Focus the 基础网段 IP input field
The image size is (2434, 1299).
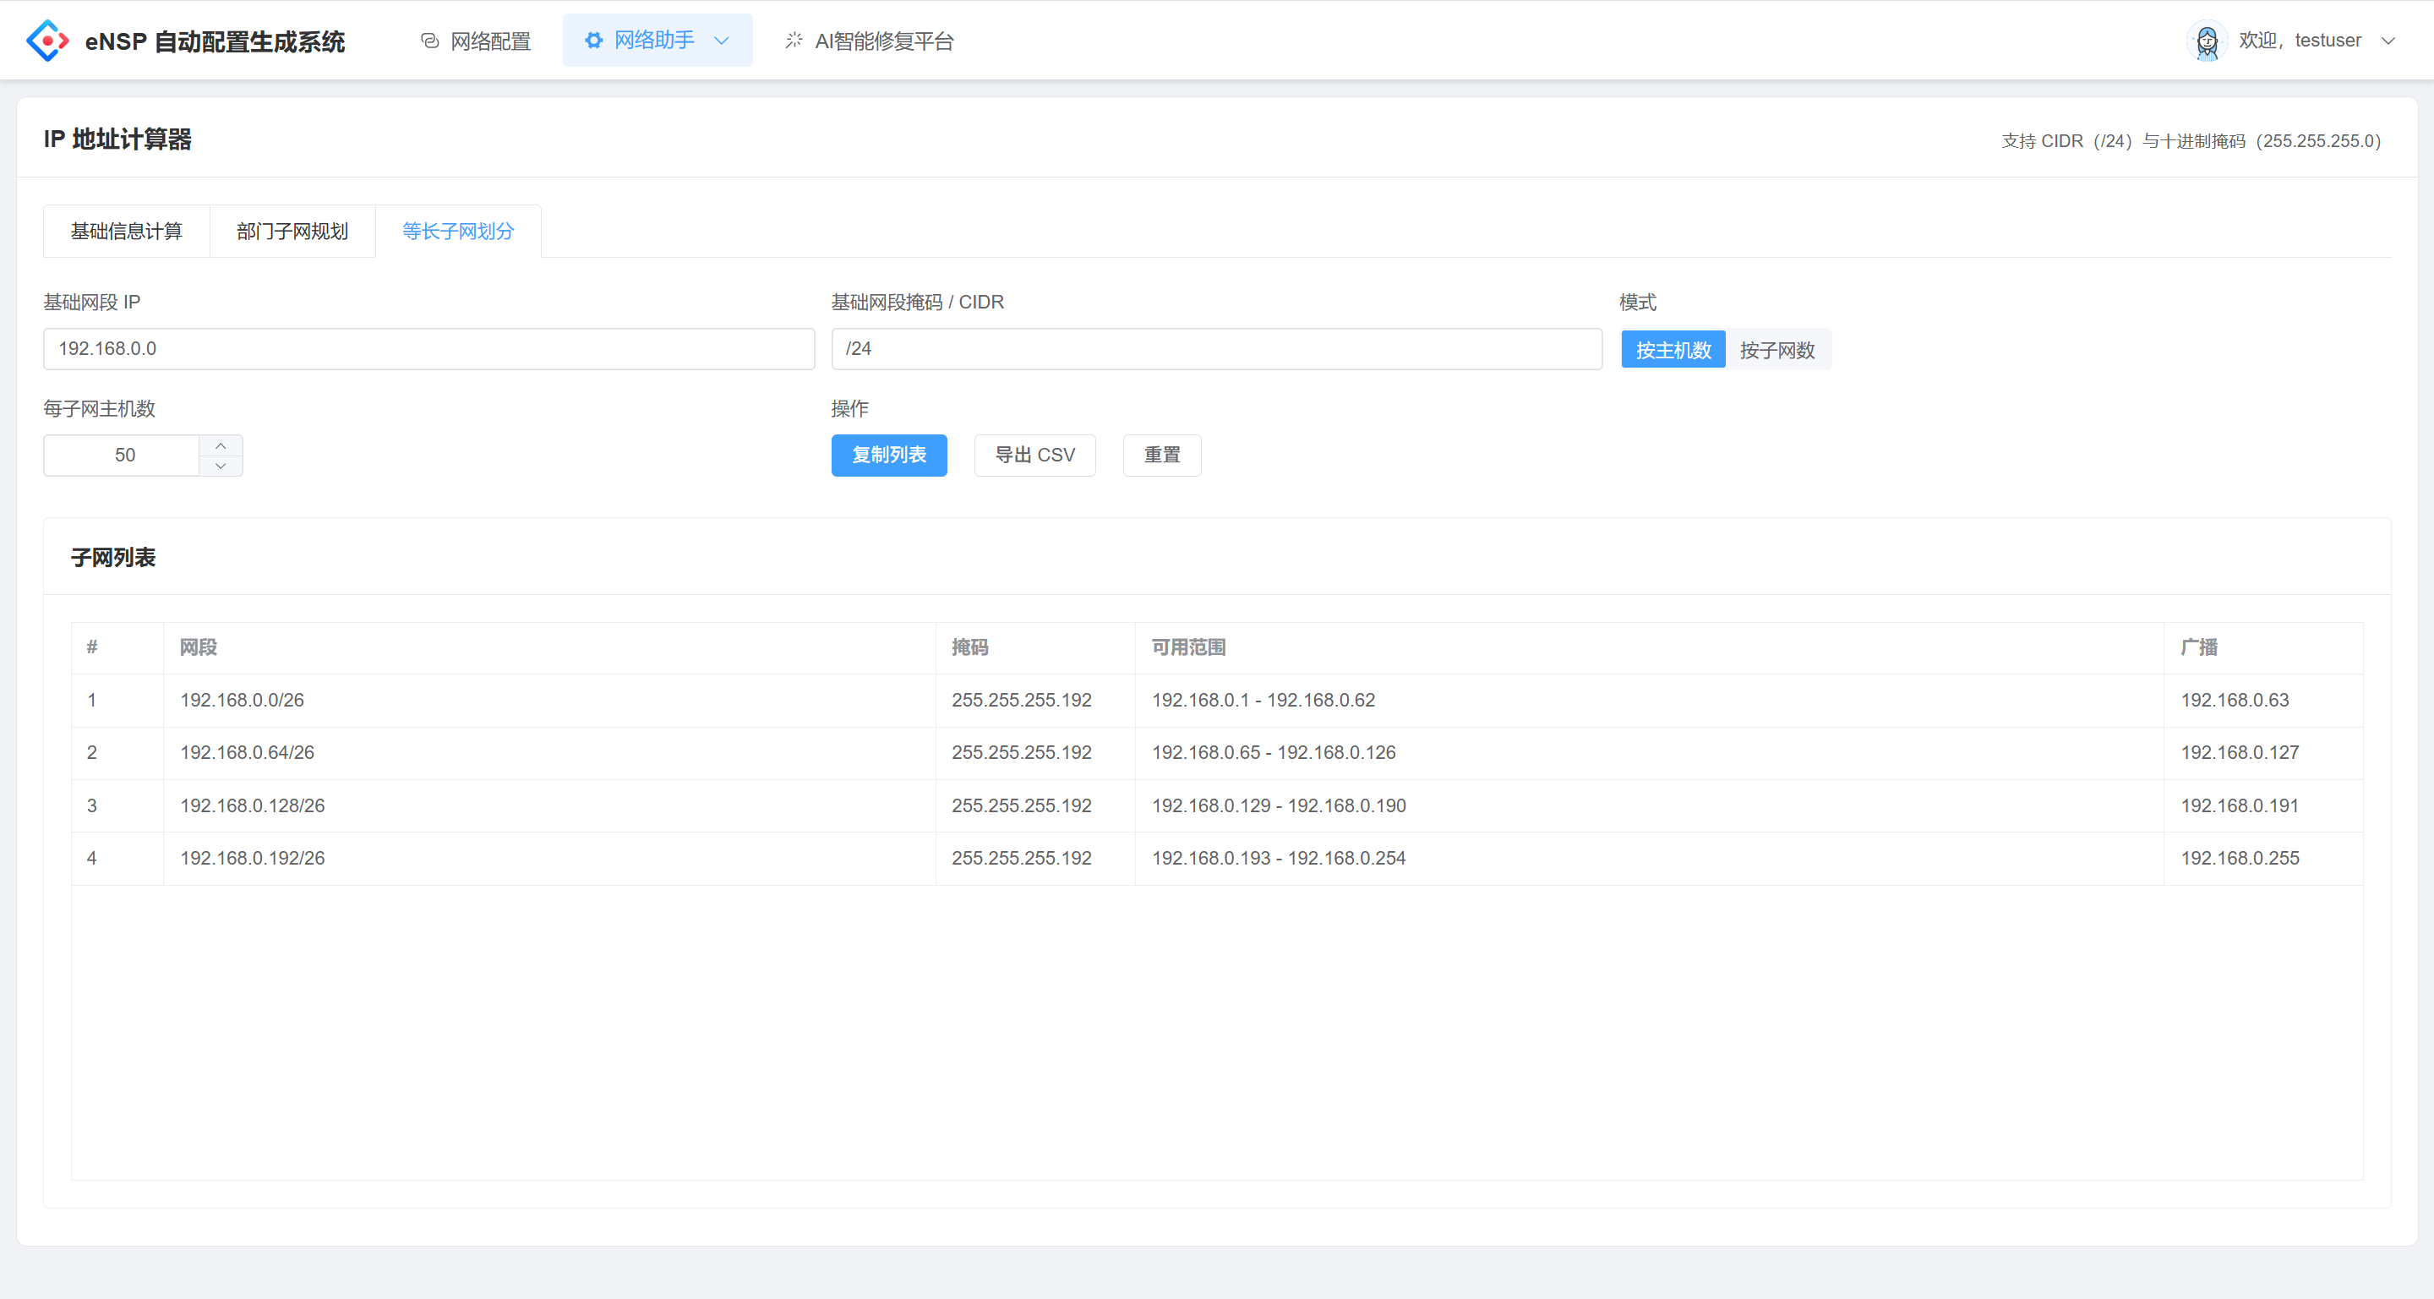click(x=428, y=348)
